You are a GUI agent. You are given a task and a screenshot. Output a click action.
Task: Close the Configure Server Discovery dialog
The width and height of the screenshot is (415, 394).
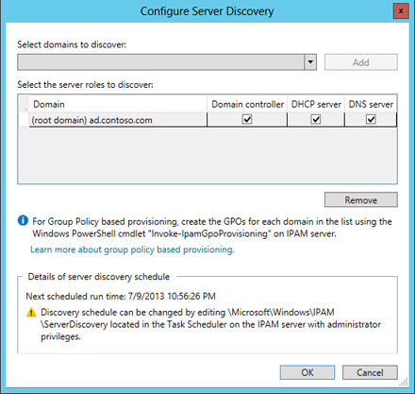click(x=401, y=11)
